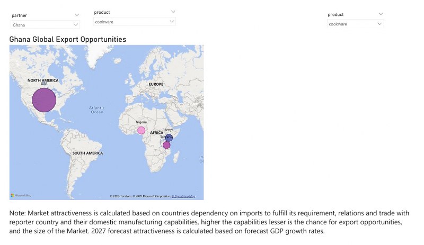This screenshot has width=424, height=245.
Task: Click the Ghana Global Export Opportunities title
Action: tap(68, 39)
